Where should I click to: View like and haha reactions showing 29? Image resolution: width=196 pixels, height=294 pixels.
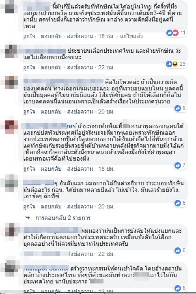[176, 64]
